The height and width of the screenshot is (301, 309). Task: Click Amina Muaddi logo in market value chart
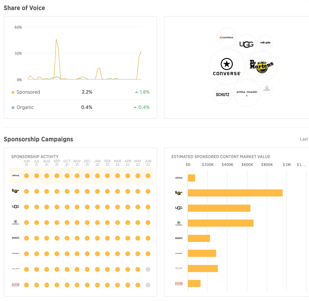tap(179, 268)
